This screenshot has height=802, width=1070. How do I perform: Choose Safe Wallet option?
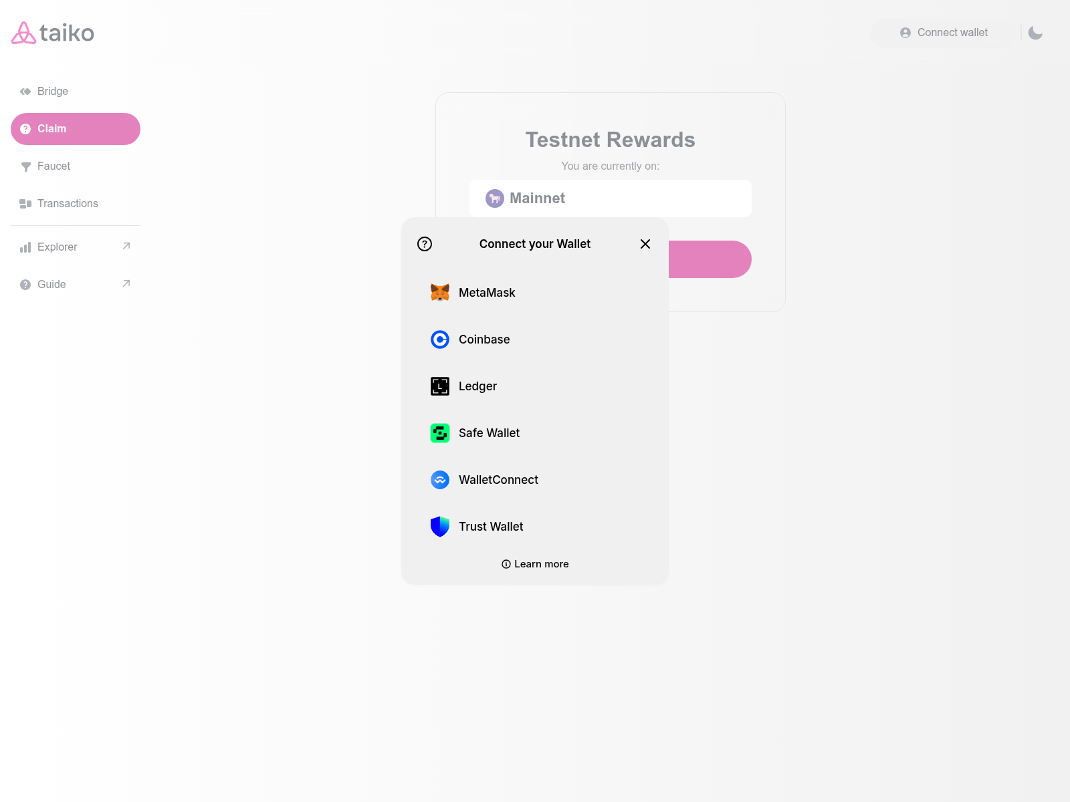[535, 433]
